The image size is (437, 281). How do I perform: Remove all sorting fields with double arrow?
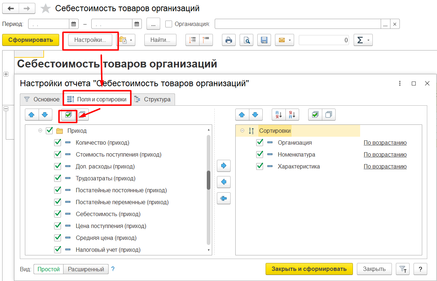(224, 198)
